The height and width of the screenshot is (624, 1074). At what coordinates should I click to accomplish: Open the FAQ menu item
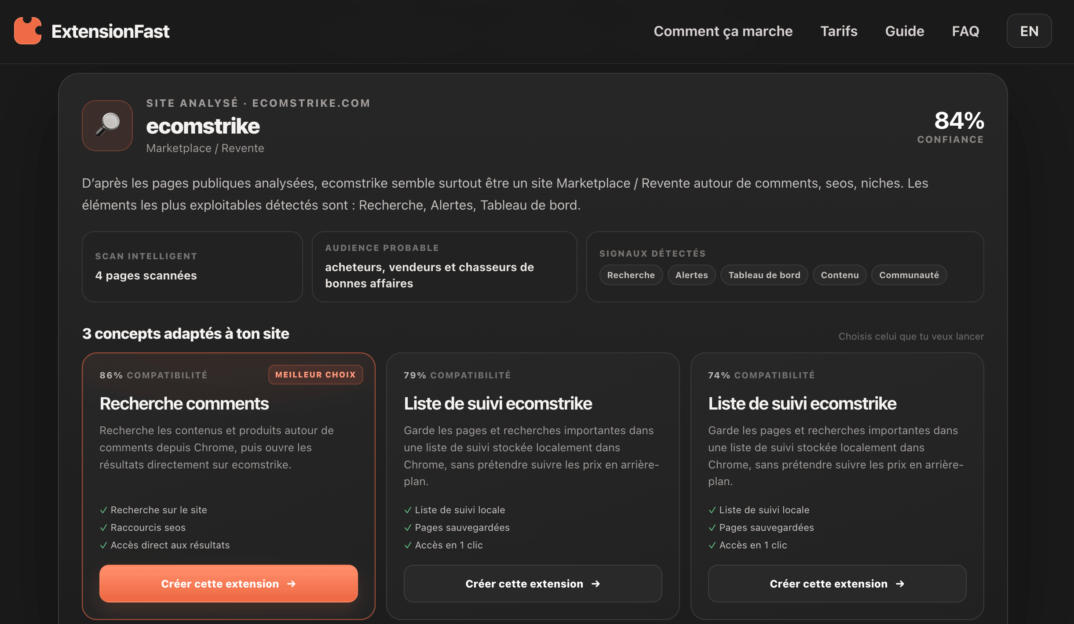pyautogui.click(x=965, y=31)
